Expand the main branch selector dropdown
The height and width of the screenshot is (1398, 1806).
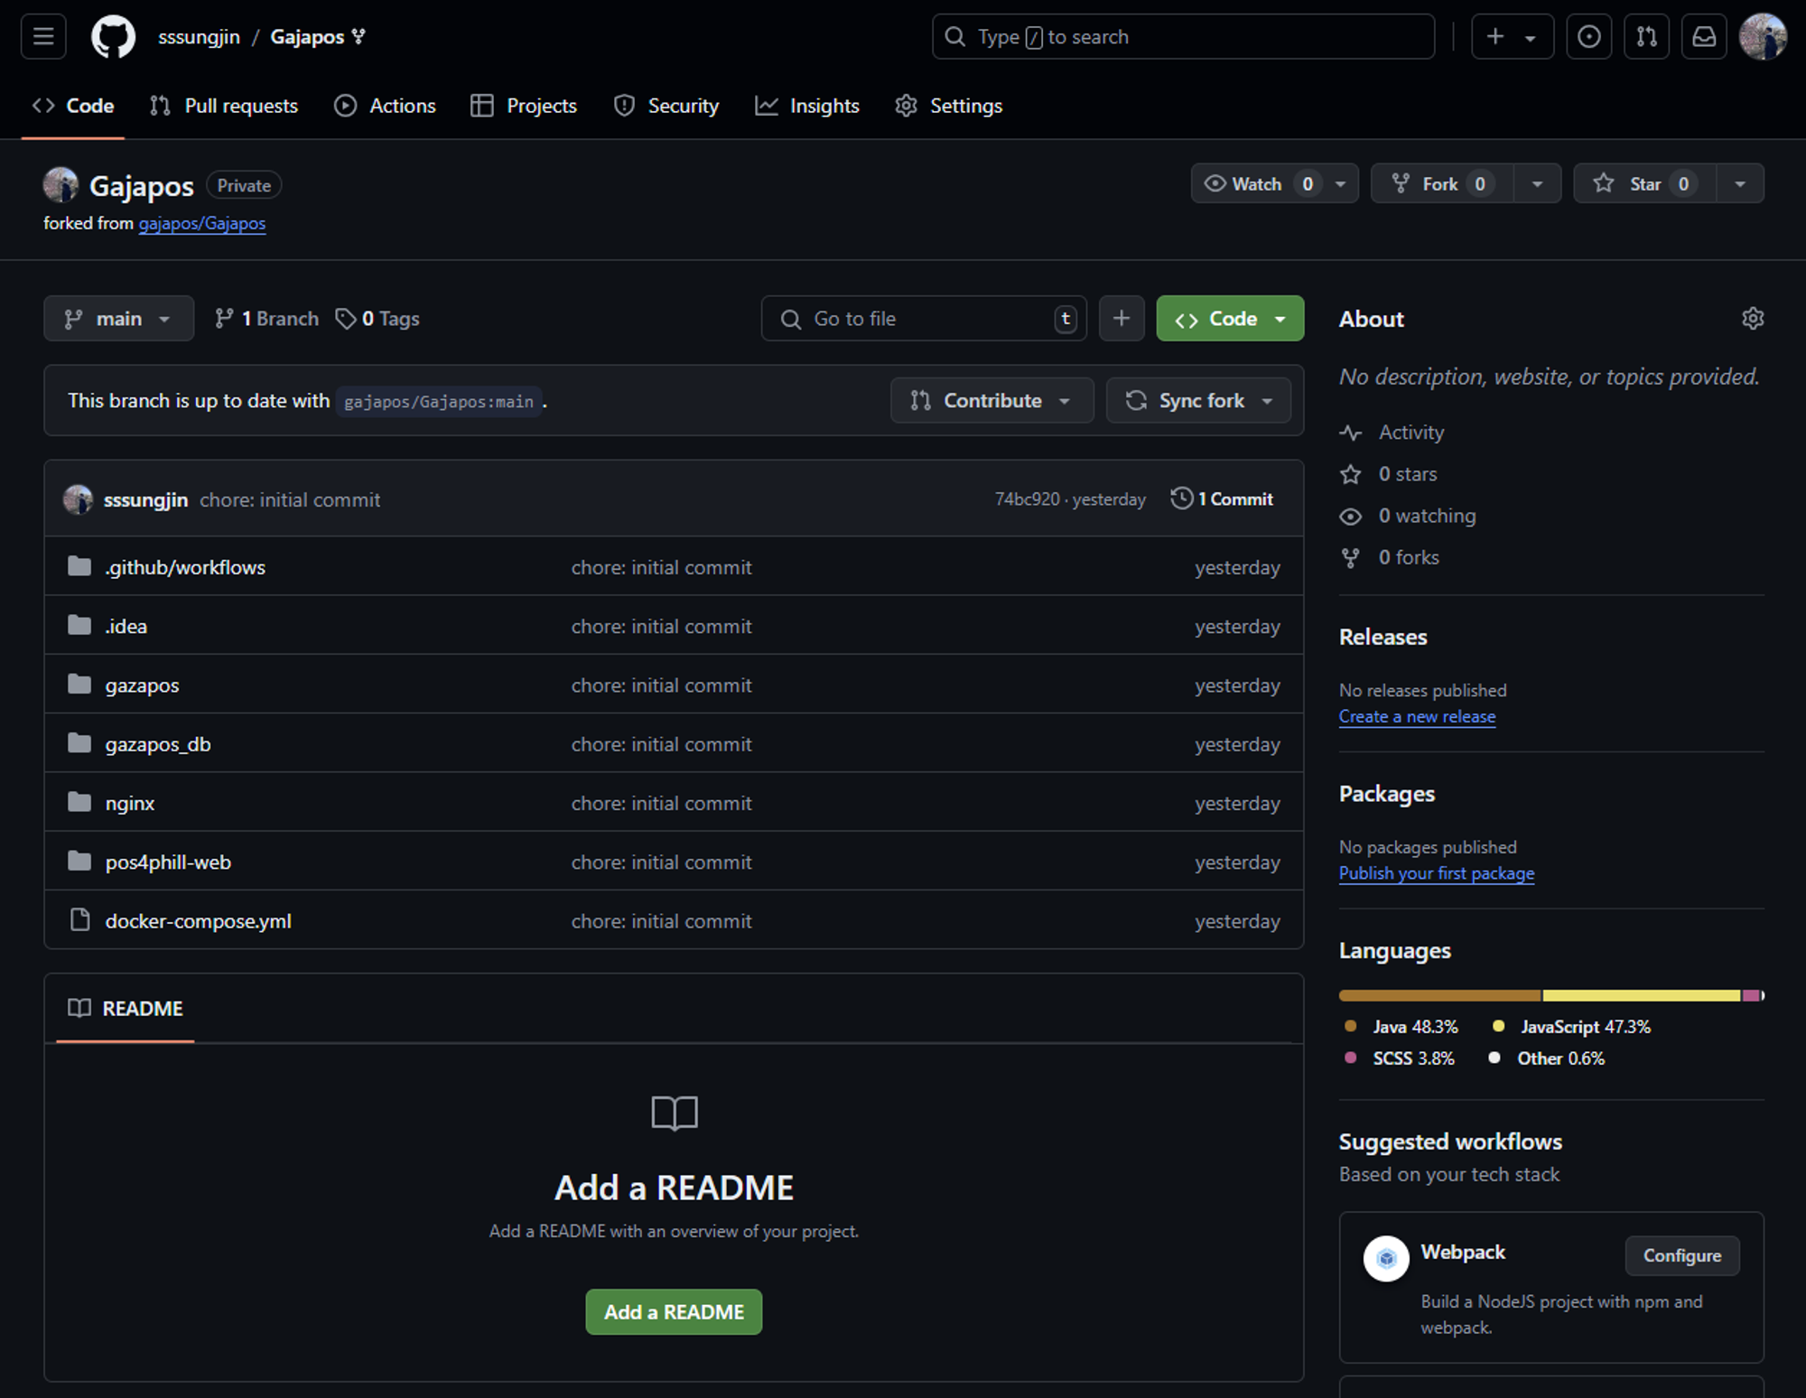118,319
